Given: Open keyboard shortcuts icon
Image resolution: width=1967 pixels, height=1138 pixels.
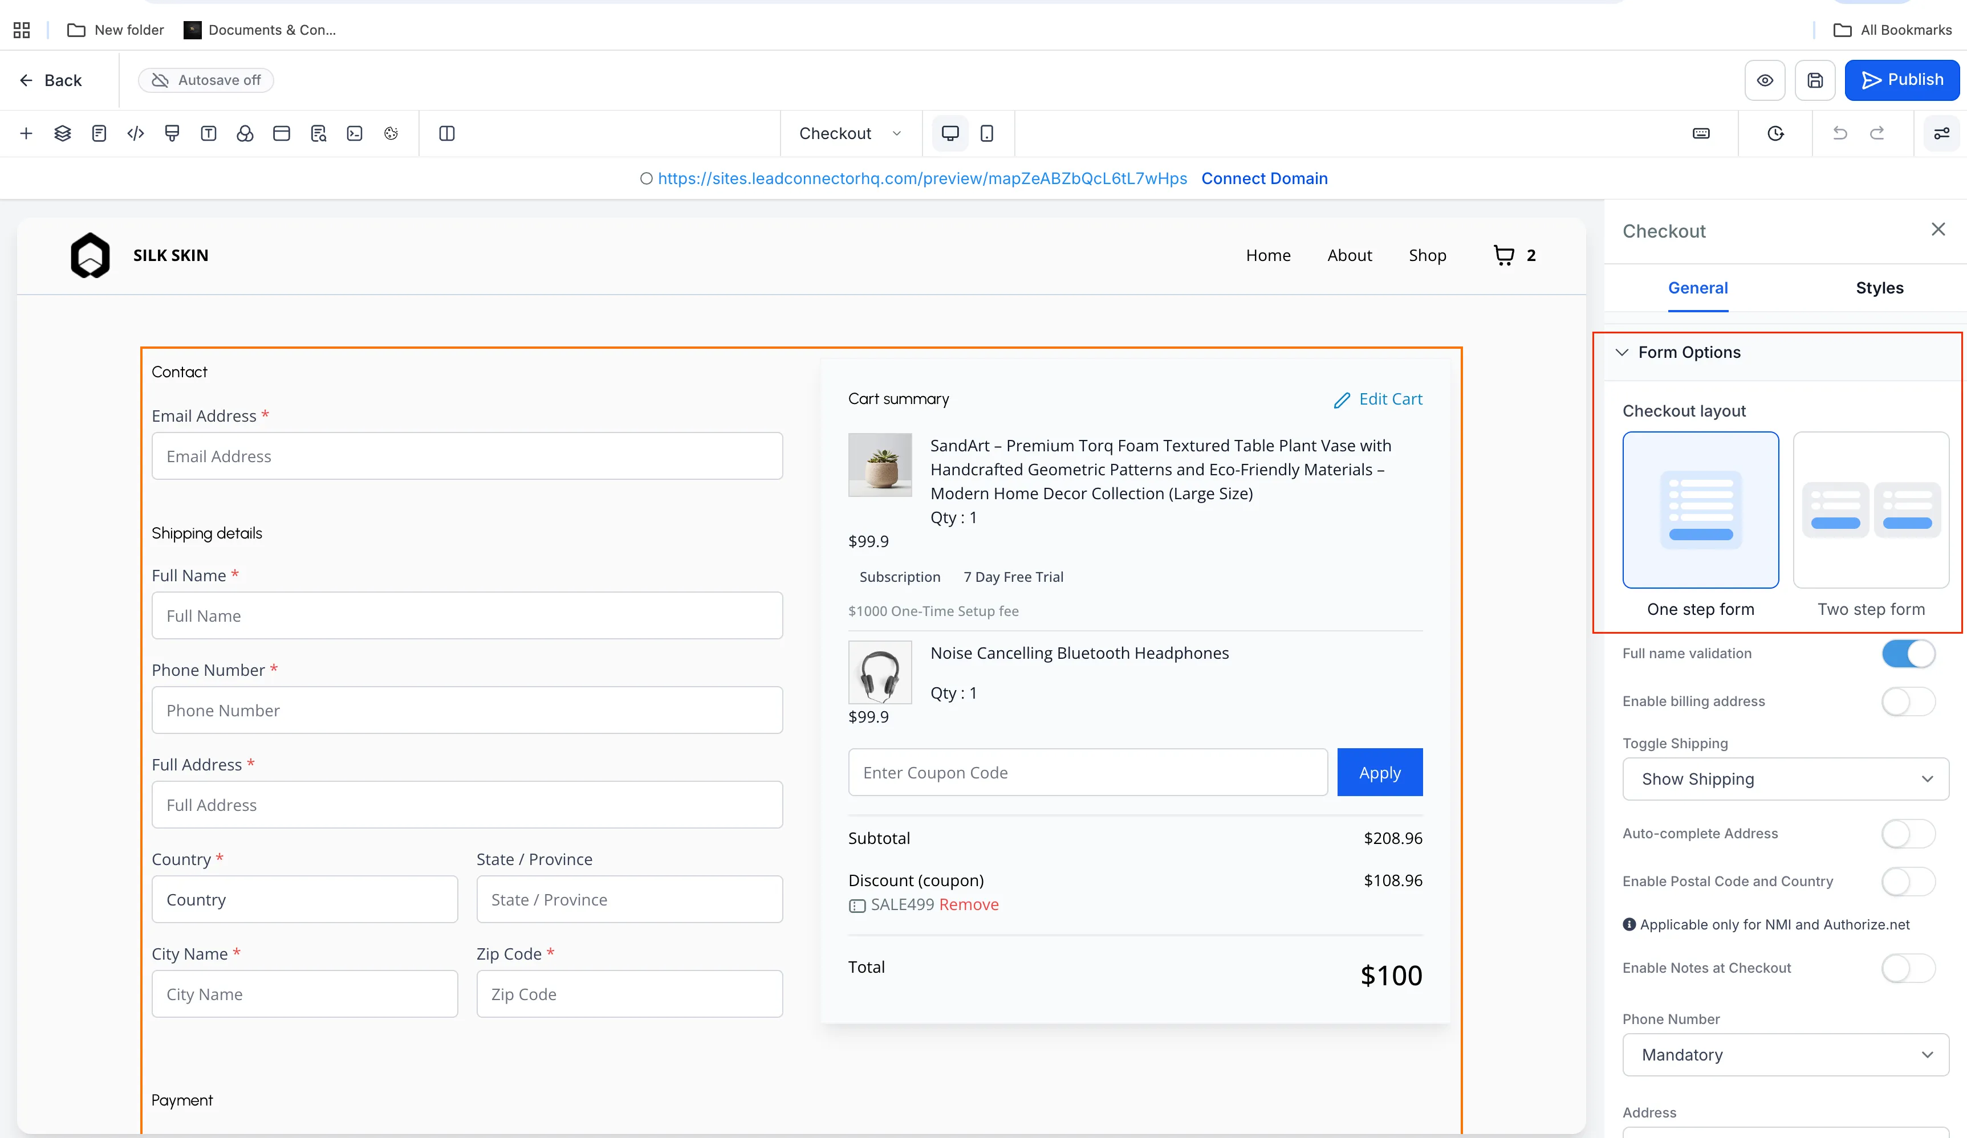Looking at the screenshot, I should [x=1702, y=133].
